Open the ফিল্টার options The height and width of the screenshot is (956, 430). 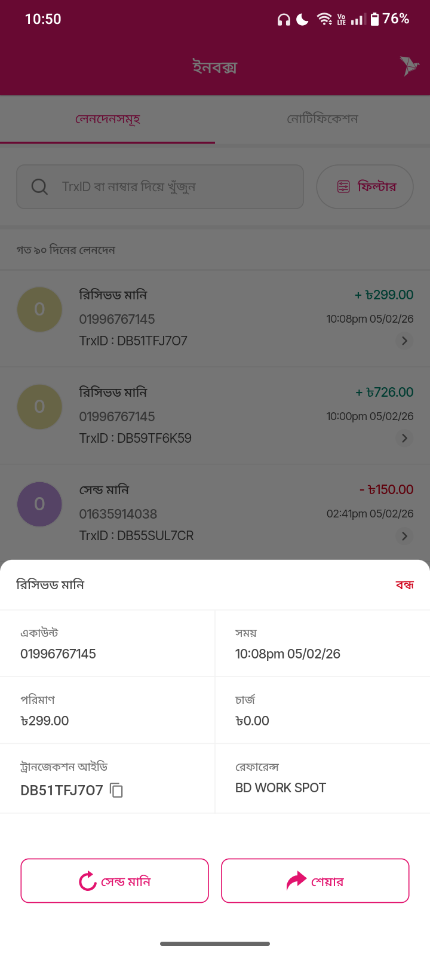point(365,187)
